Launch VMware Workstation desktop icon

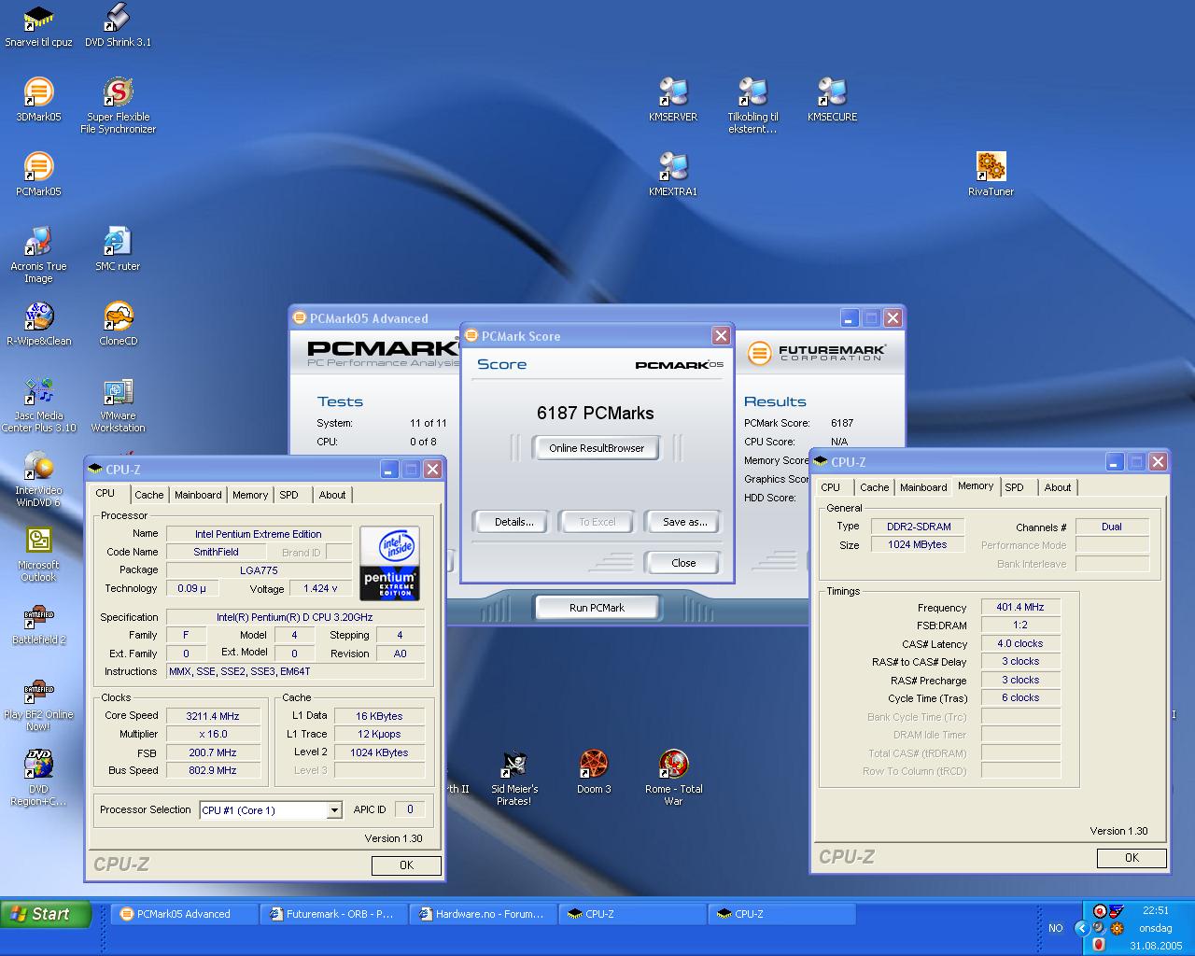pyautogui.click(x=118, y=404)
